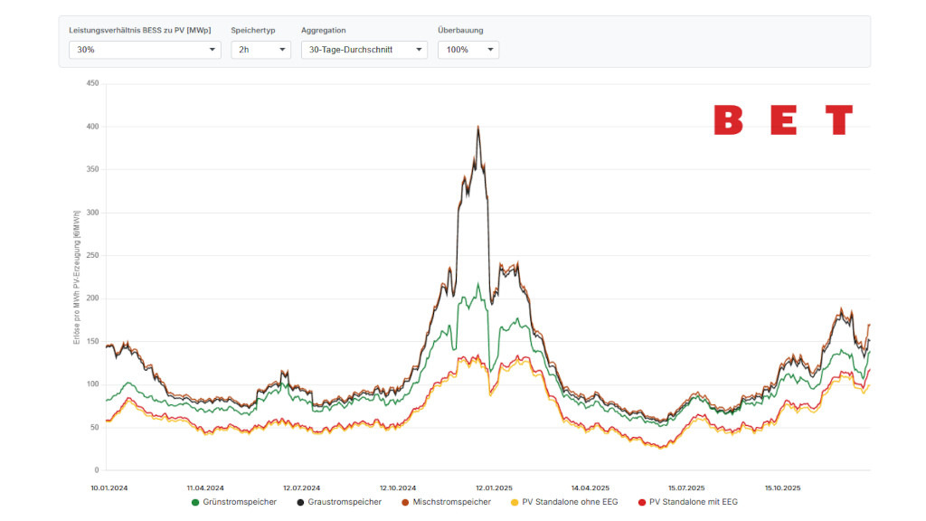Click the brown Mischstromspeicher color marker
Image resolution: width=926 pixels, height=521 pixels.
[405, 502]
